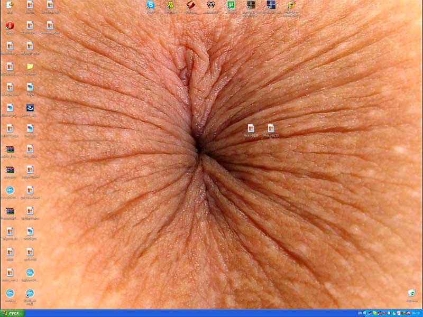This screenshot has width=423, height=317.
Task: Open the Skype desktop shortcut
Action: coord(151,5)
